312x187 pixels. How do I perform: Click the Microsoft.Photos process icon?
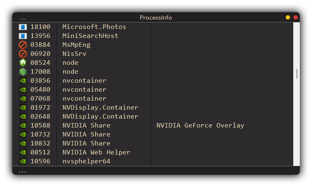click(x=23, y=27)
